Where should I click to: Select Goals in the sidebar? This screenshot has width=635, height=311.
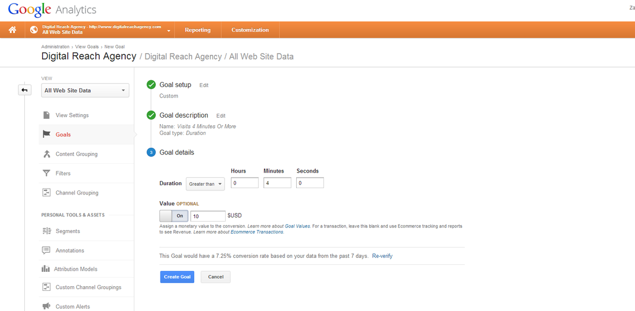click(63, 134)
